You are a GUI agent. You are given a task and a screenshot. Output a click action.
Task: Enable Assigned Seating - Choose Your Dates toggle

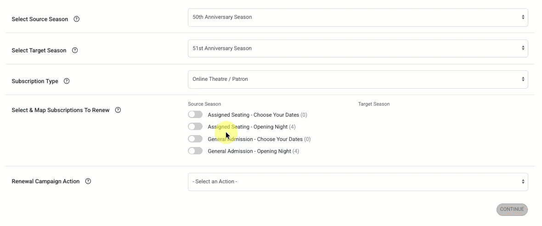195,114
